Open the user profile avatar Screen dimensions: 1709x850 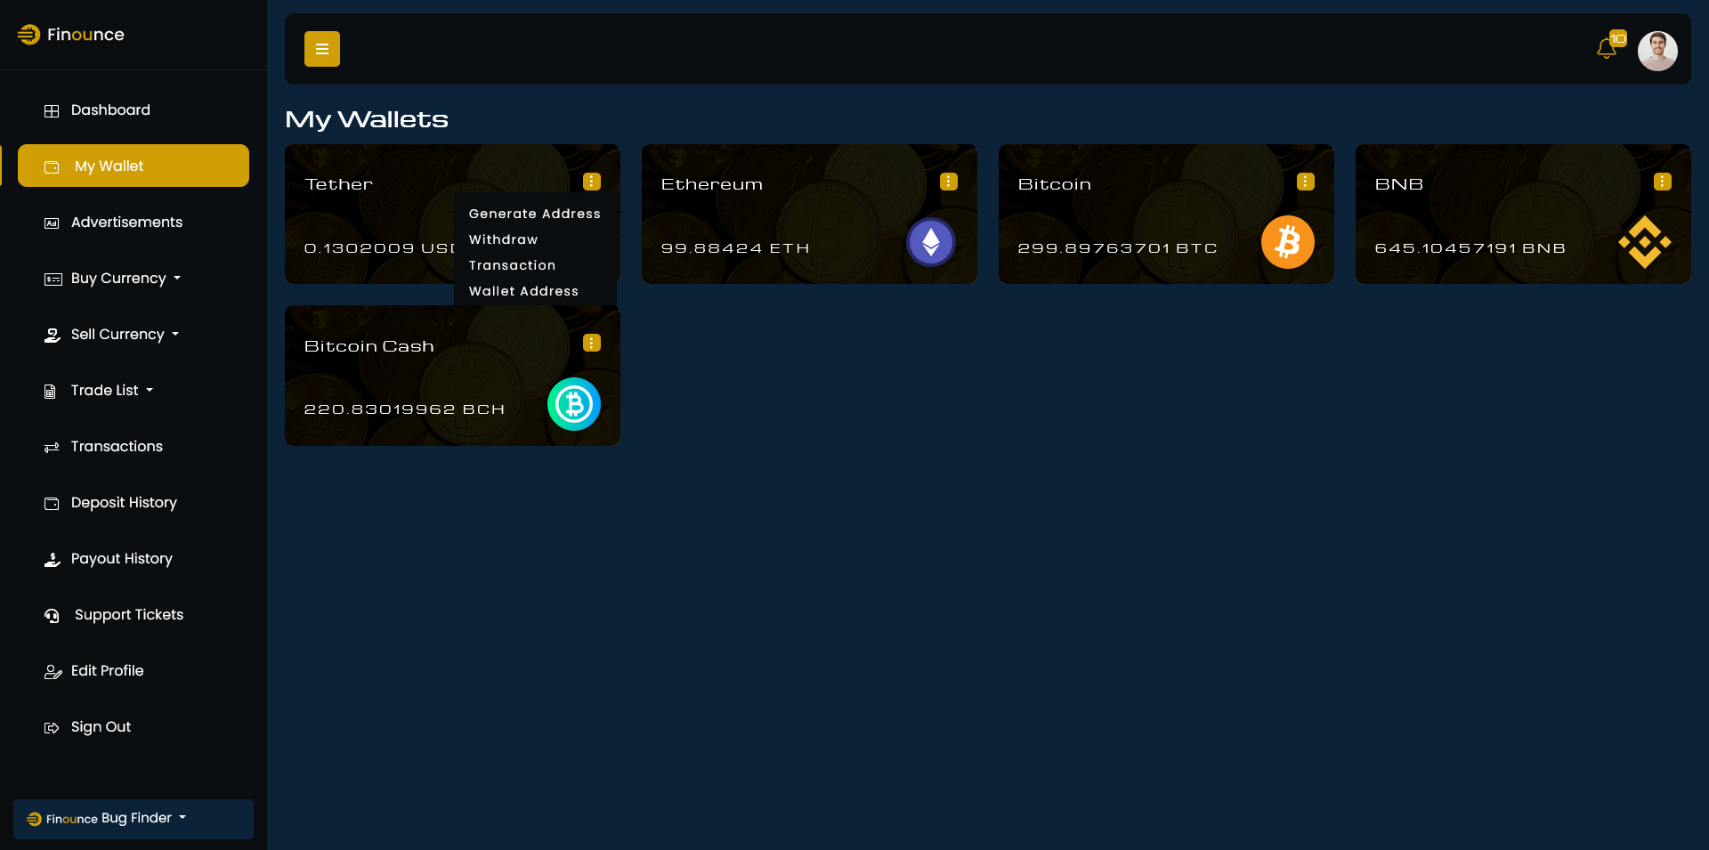(1657, 51)
